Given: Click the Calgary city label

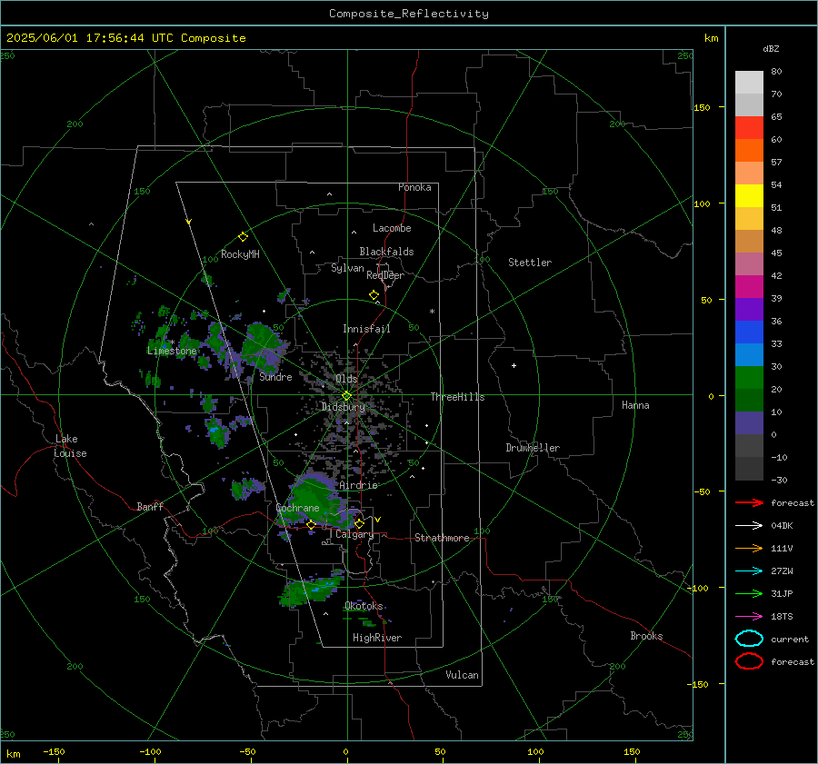Looking at the screenshot, I should point(354,534).
